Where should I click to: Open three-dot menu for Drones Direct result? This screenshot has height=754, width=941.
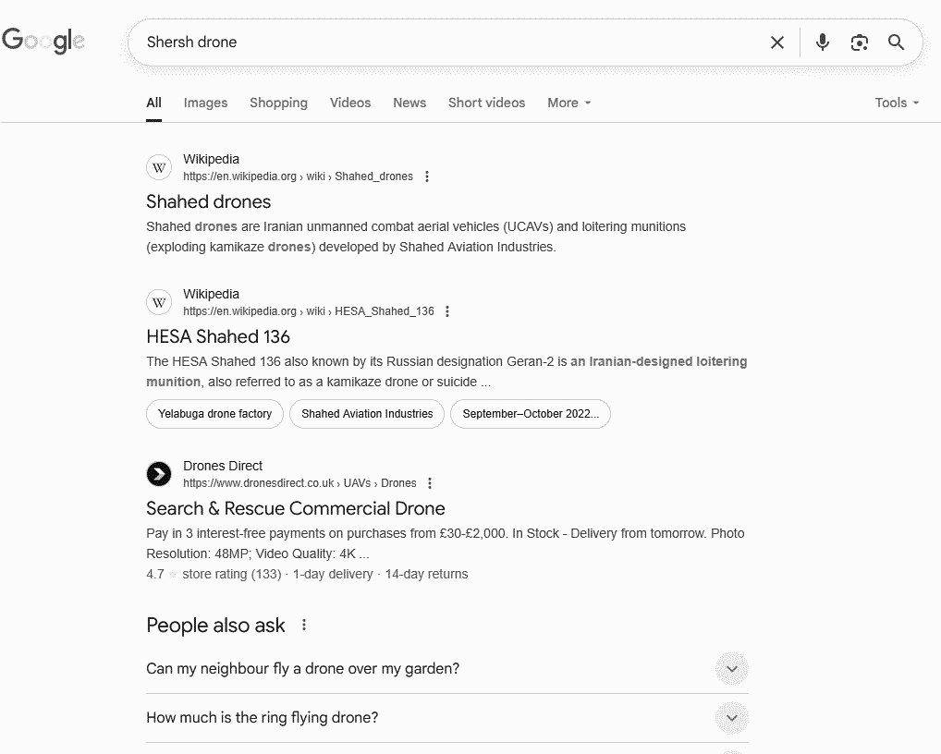pyautogui.click(x=430, y=483)
